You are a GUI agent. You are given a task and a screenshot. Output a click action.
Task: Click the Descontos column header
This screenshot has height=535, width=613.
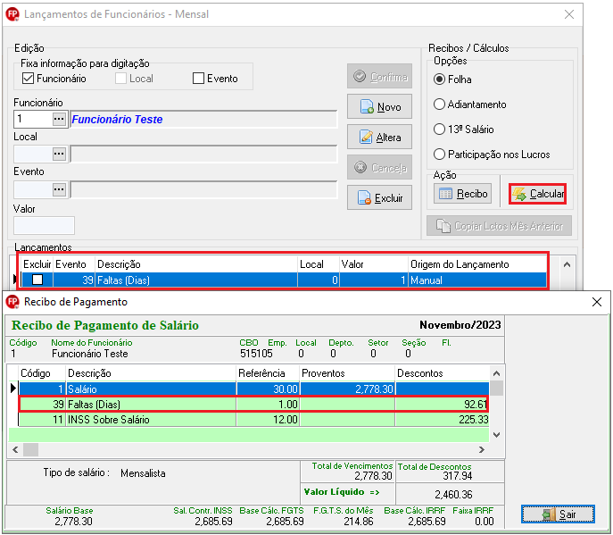pyautogui.click(x=442, y=373)
